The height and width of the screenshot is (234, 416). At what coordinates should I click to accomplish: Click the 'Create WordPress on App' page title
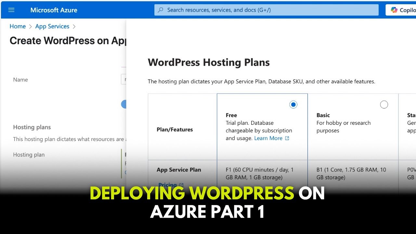coord(68,41)
